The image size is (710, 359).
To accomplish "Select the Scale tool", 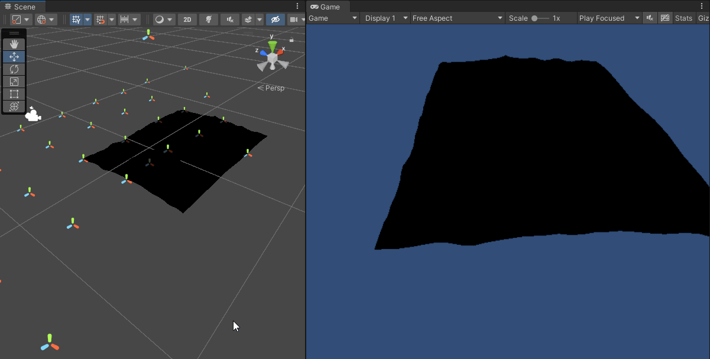I will point(14,82).
